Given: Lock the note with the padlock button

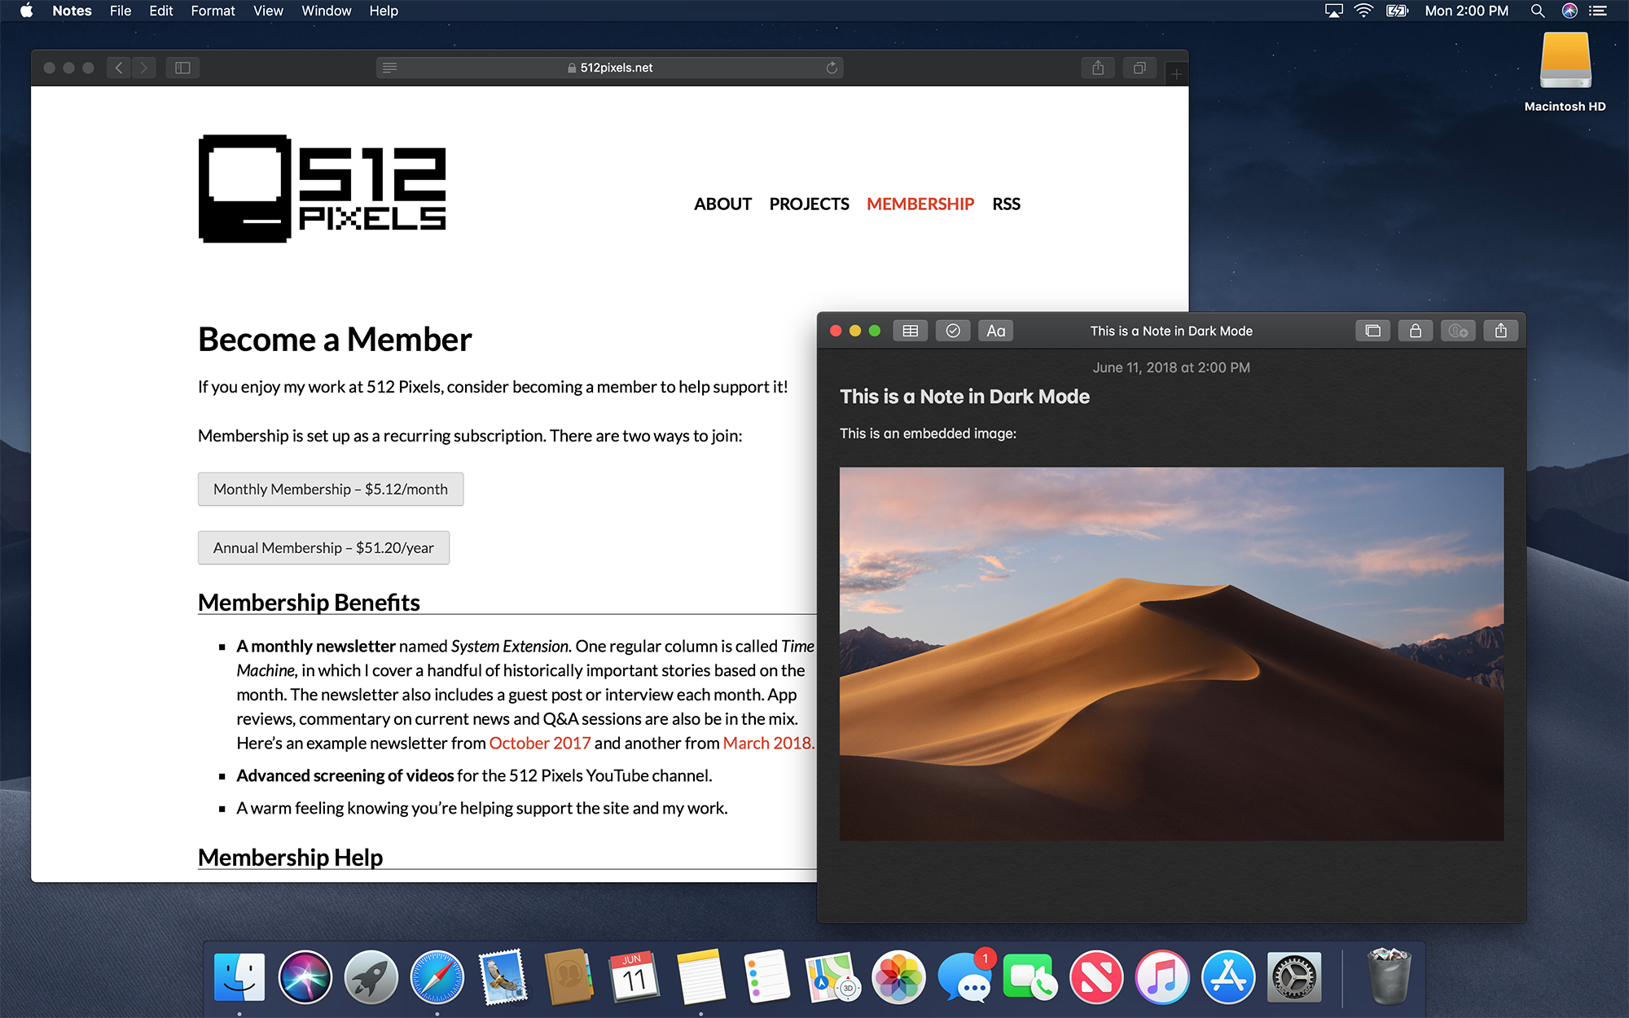Looking at the screenshot, I should pyautogui.click(x=1416, y=331).
